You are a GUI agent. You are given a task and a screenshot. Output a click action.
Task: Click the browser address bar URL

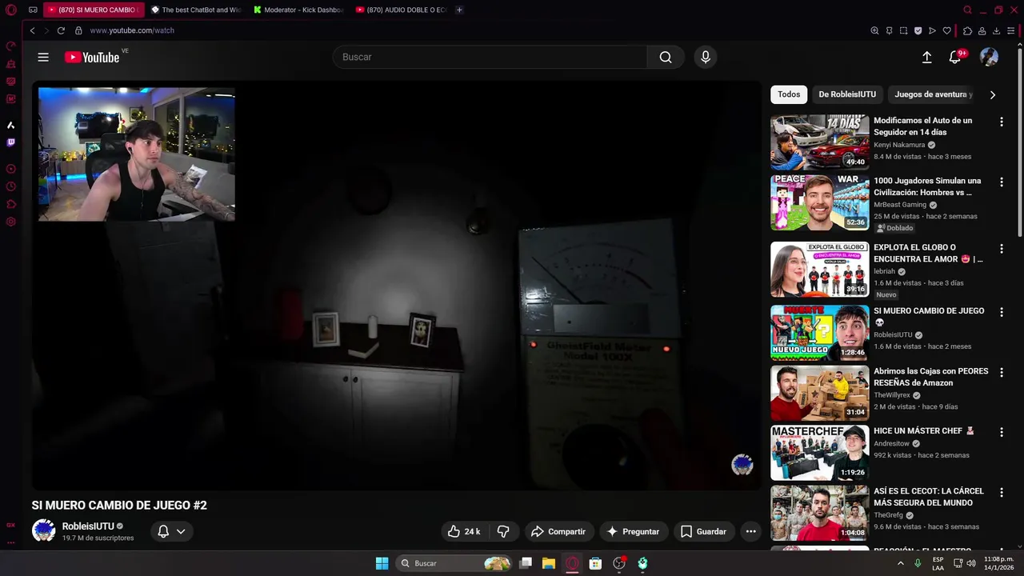(131, 30)
